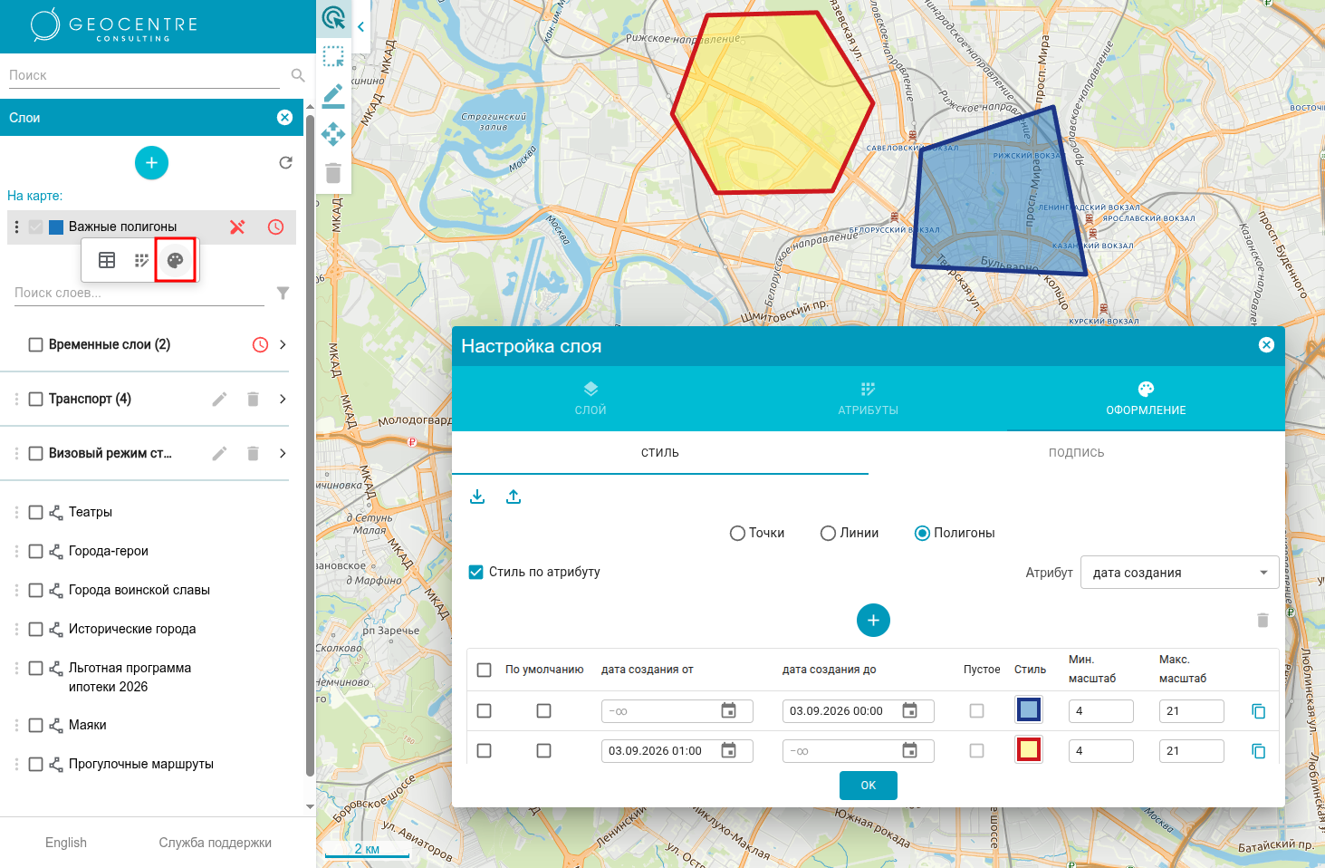Select the Точки radio button
1325x868 pixels.
[x=737, y=534]
